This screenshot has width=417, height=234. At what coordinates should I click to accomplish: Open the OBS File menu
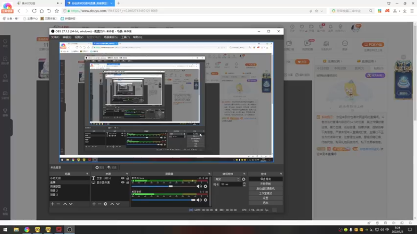point(55,37)
